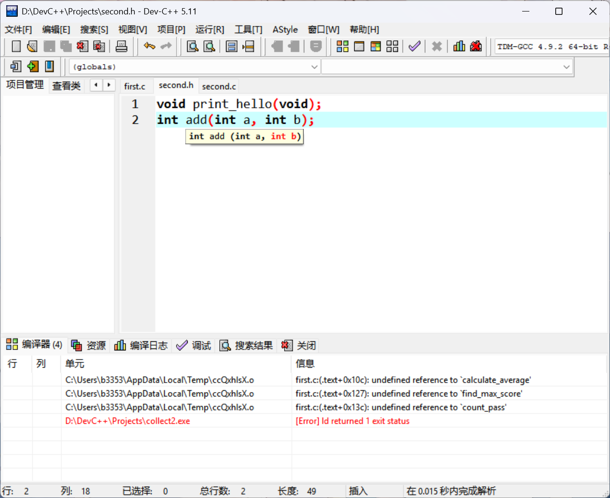Click the Go to line icon

coord(249,46)
